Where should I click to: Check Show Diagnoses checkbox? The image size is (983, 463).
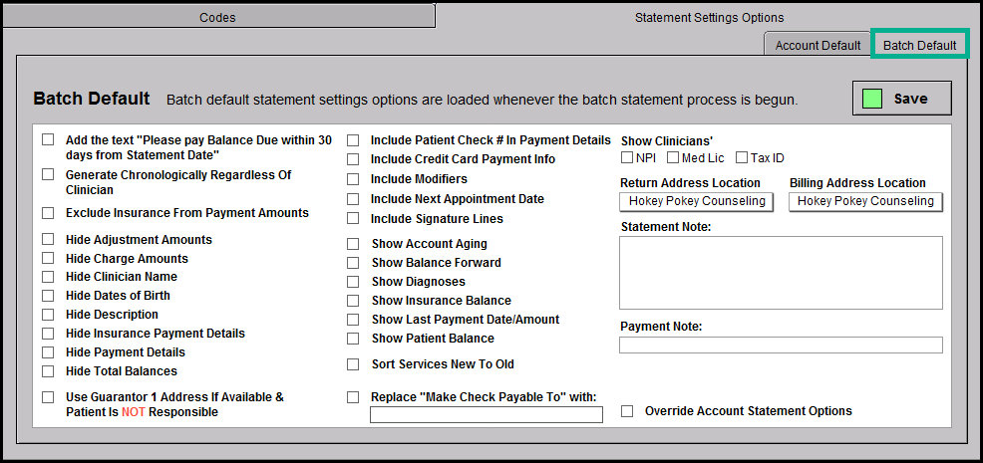(x=353, y=282)
